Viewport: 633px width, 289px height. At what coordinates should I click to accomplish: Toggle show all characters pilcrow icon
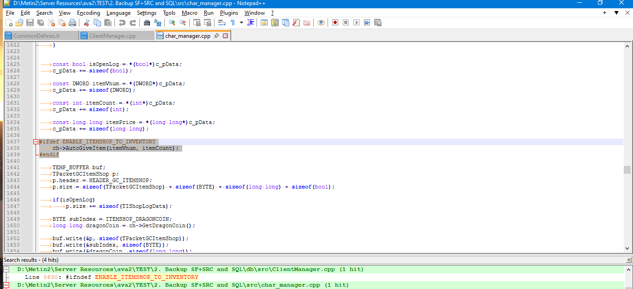point(232,23)
